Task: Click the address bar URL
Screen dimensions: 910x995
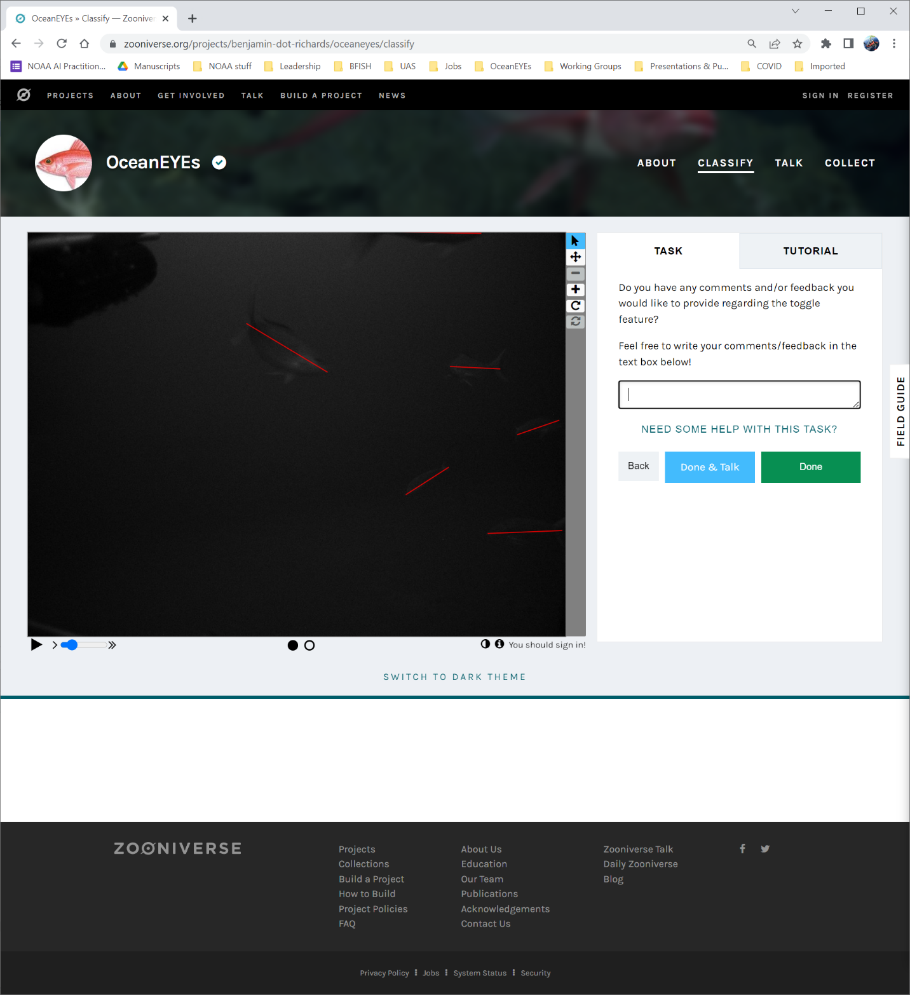Action: pos(269,44)
